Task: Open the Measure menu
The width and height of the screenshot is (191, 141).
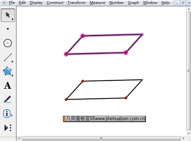Action: click(97, 3)
